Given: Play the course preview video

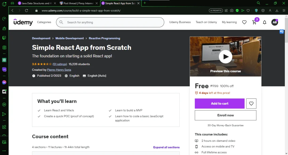Looking at the screenshot, I should pyautogui.click(x=226, y=57).
